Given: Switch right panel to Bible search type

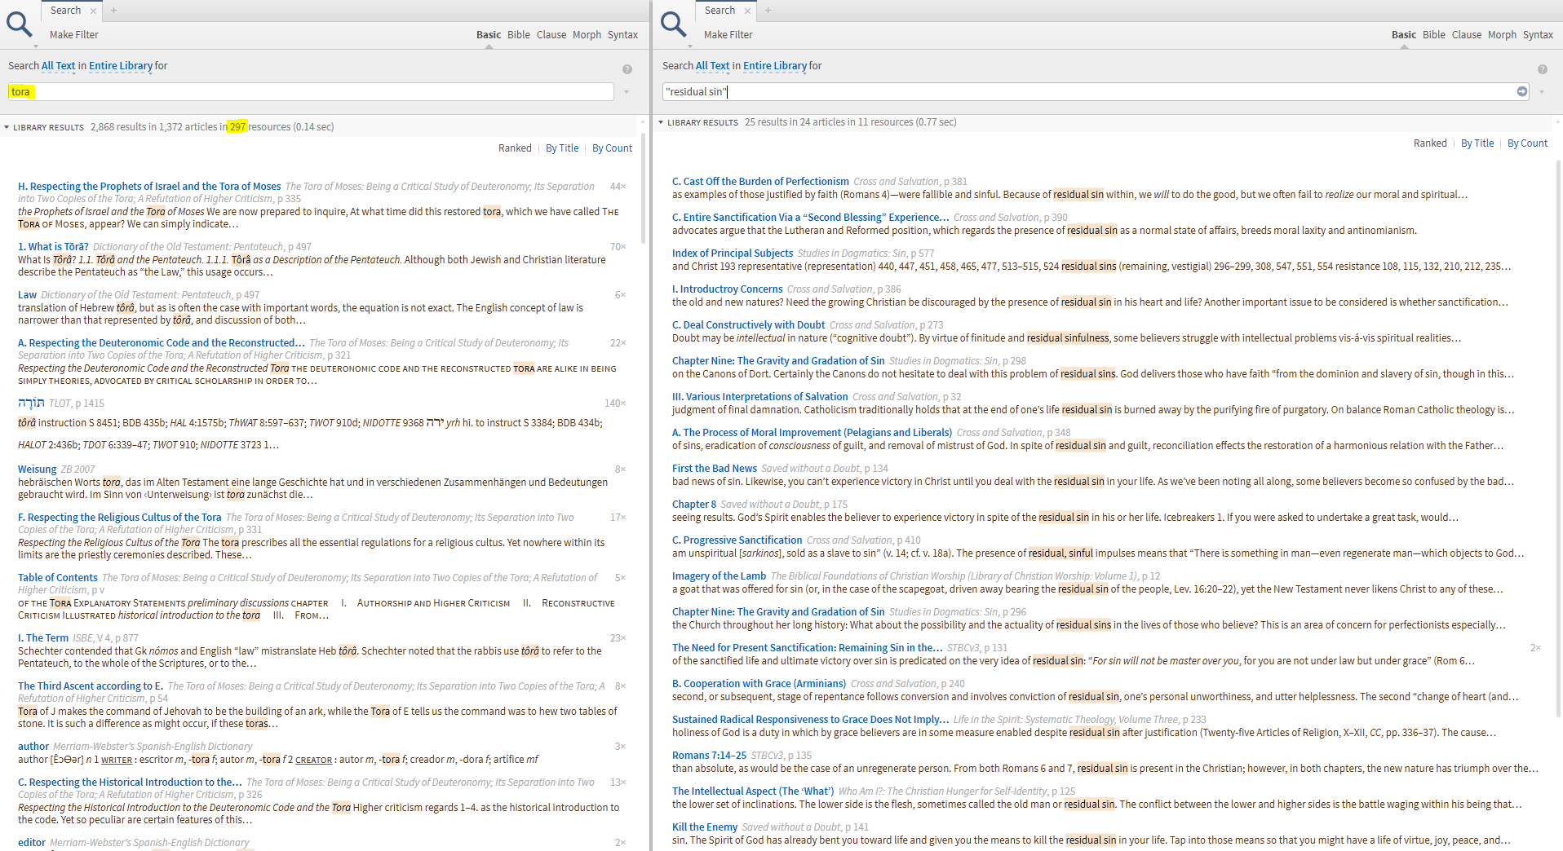Looking at the screenshot, I should pyautogui.click(x=1434, y=35).
